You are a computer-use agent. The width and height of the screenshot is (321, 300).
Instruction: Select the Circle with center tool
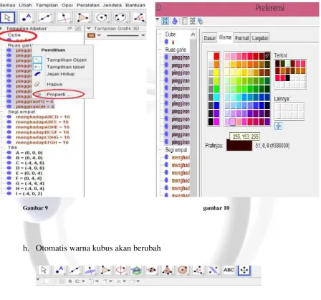click(x=102, y=17)
